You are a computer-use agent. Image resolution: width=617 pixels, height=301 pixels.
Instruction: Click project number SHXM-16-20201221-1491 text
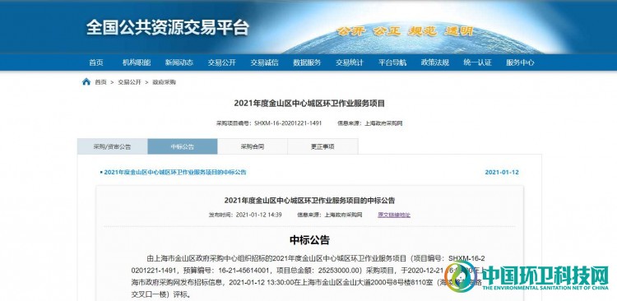tap(288, 123)
